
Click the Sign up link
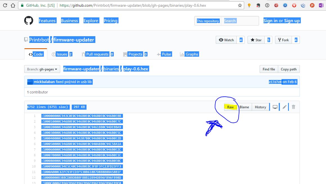(292, 20)
